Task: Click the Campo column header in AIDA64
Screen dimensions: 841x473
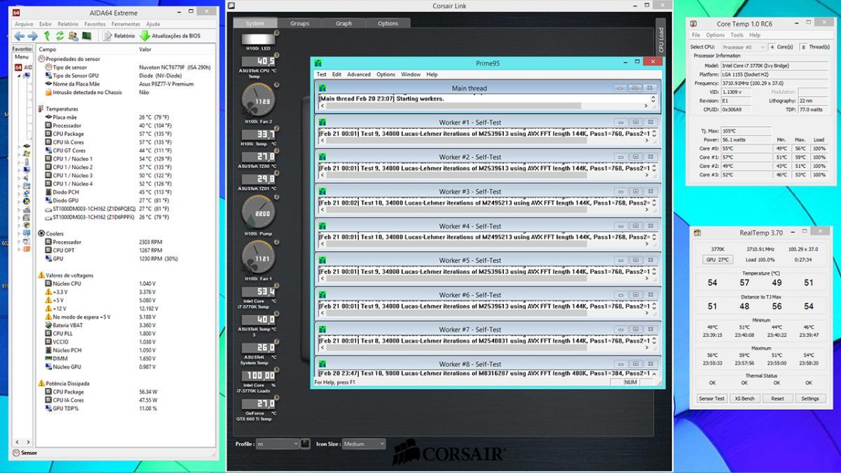Action: coord(86,50)
